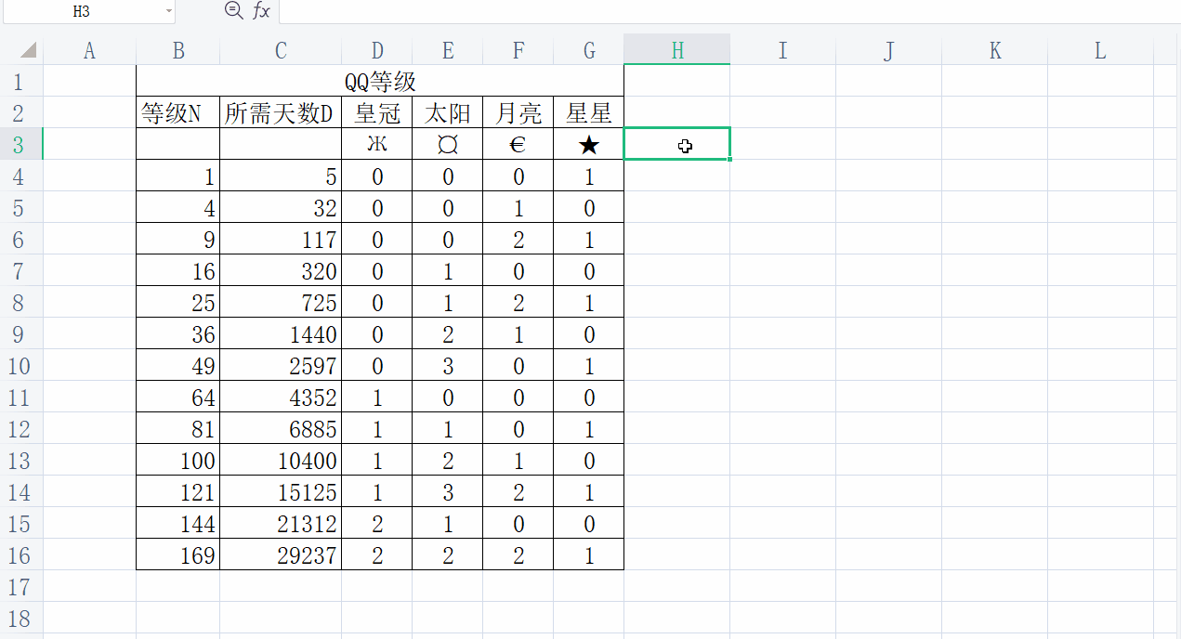Select the row 17 header
The height and width of the screenshot is (639, 1181).
pos(21,587)
